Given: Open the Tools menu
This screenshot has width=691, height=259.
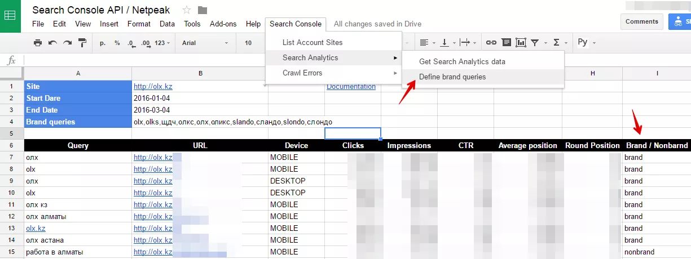Looking at the screenshot, I should click(x=192, y=24).
